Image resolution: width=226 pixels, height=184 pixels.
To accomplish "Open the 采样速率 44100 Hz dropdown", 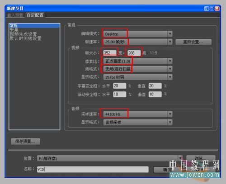I will click(138, 114).
